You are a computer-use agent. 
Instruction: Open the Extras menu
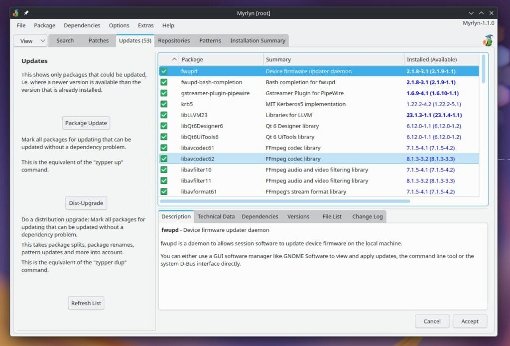coord(146,25)
